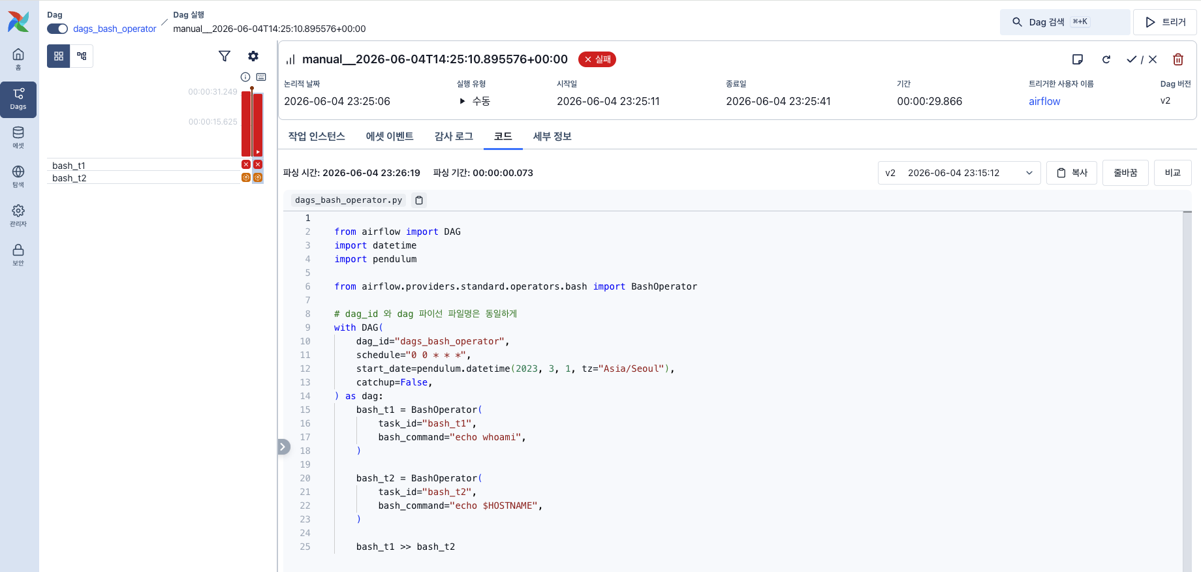Open the grid panel settings gear
Viewport: 1201px width, 572px height.
[253, 56]
